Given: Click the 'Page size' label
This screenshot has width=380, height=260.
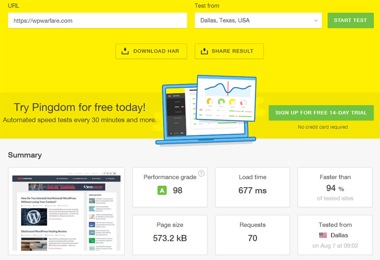Looking at the screenshot, I should click(x=170, y=225).
